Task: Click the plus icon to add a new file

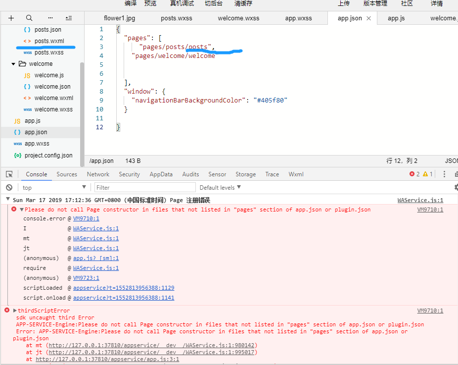Action: 11,18
